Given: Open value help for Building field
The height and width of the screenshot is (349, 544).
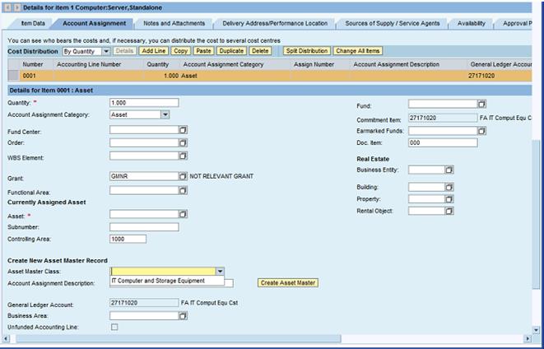Looking at the screenshot, I should coord(449,188).
